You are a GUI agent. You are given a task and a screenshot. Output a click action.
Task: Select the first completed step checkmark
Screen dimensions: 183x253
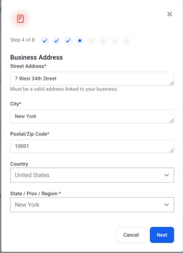coord(45,41)
